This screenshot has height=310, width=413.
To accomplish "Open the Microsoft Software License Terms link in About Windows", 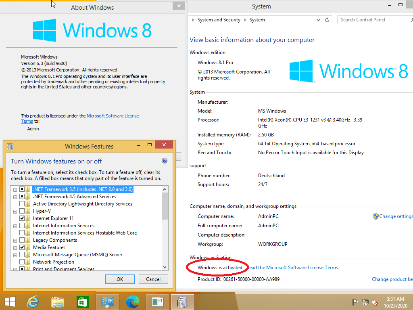I will (113, 116).
